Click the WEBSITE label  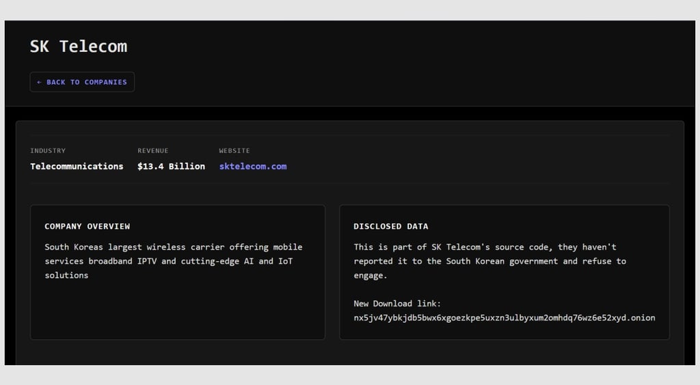(234, 150)
